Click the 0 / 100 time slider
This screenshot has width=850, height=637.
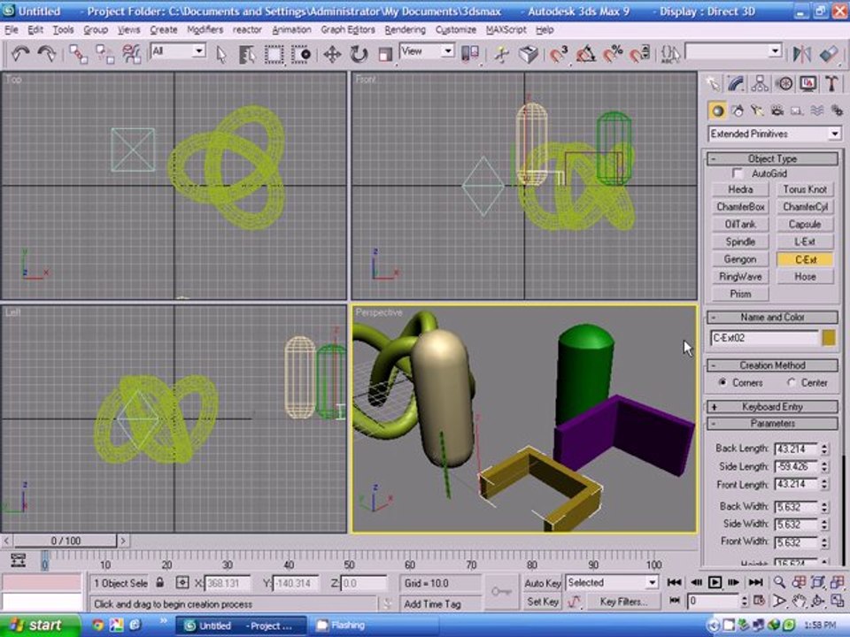(x=65, y=541)
